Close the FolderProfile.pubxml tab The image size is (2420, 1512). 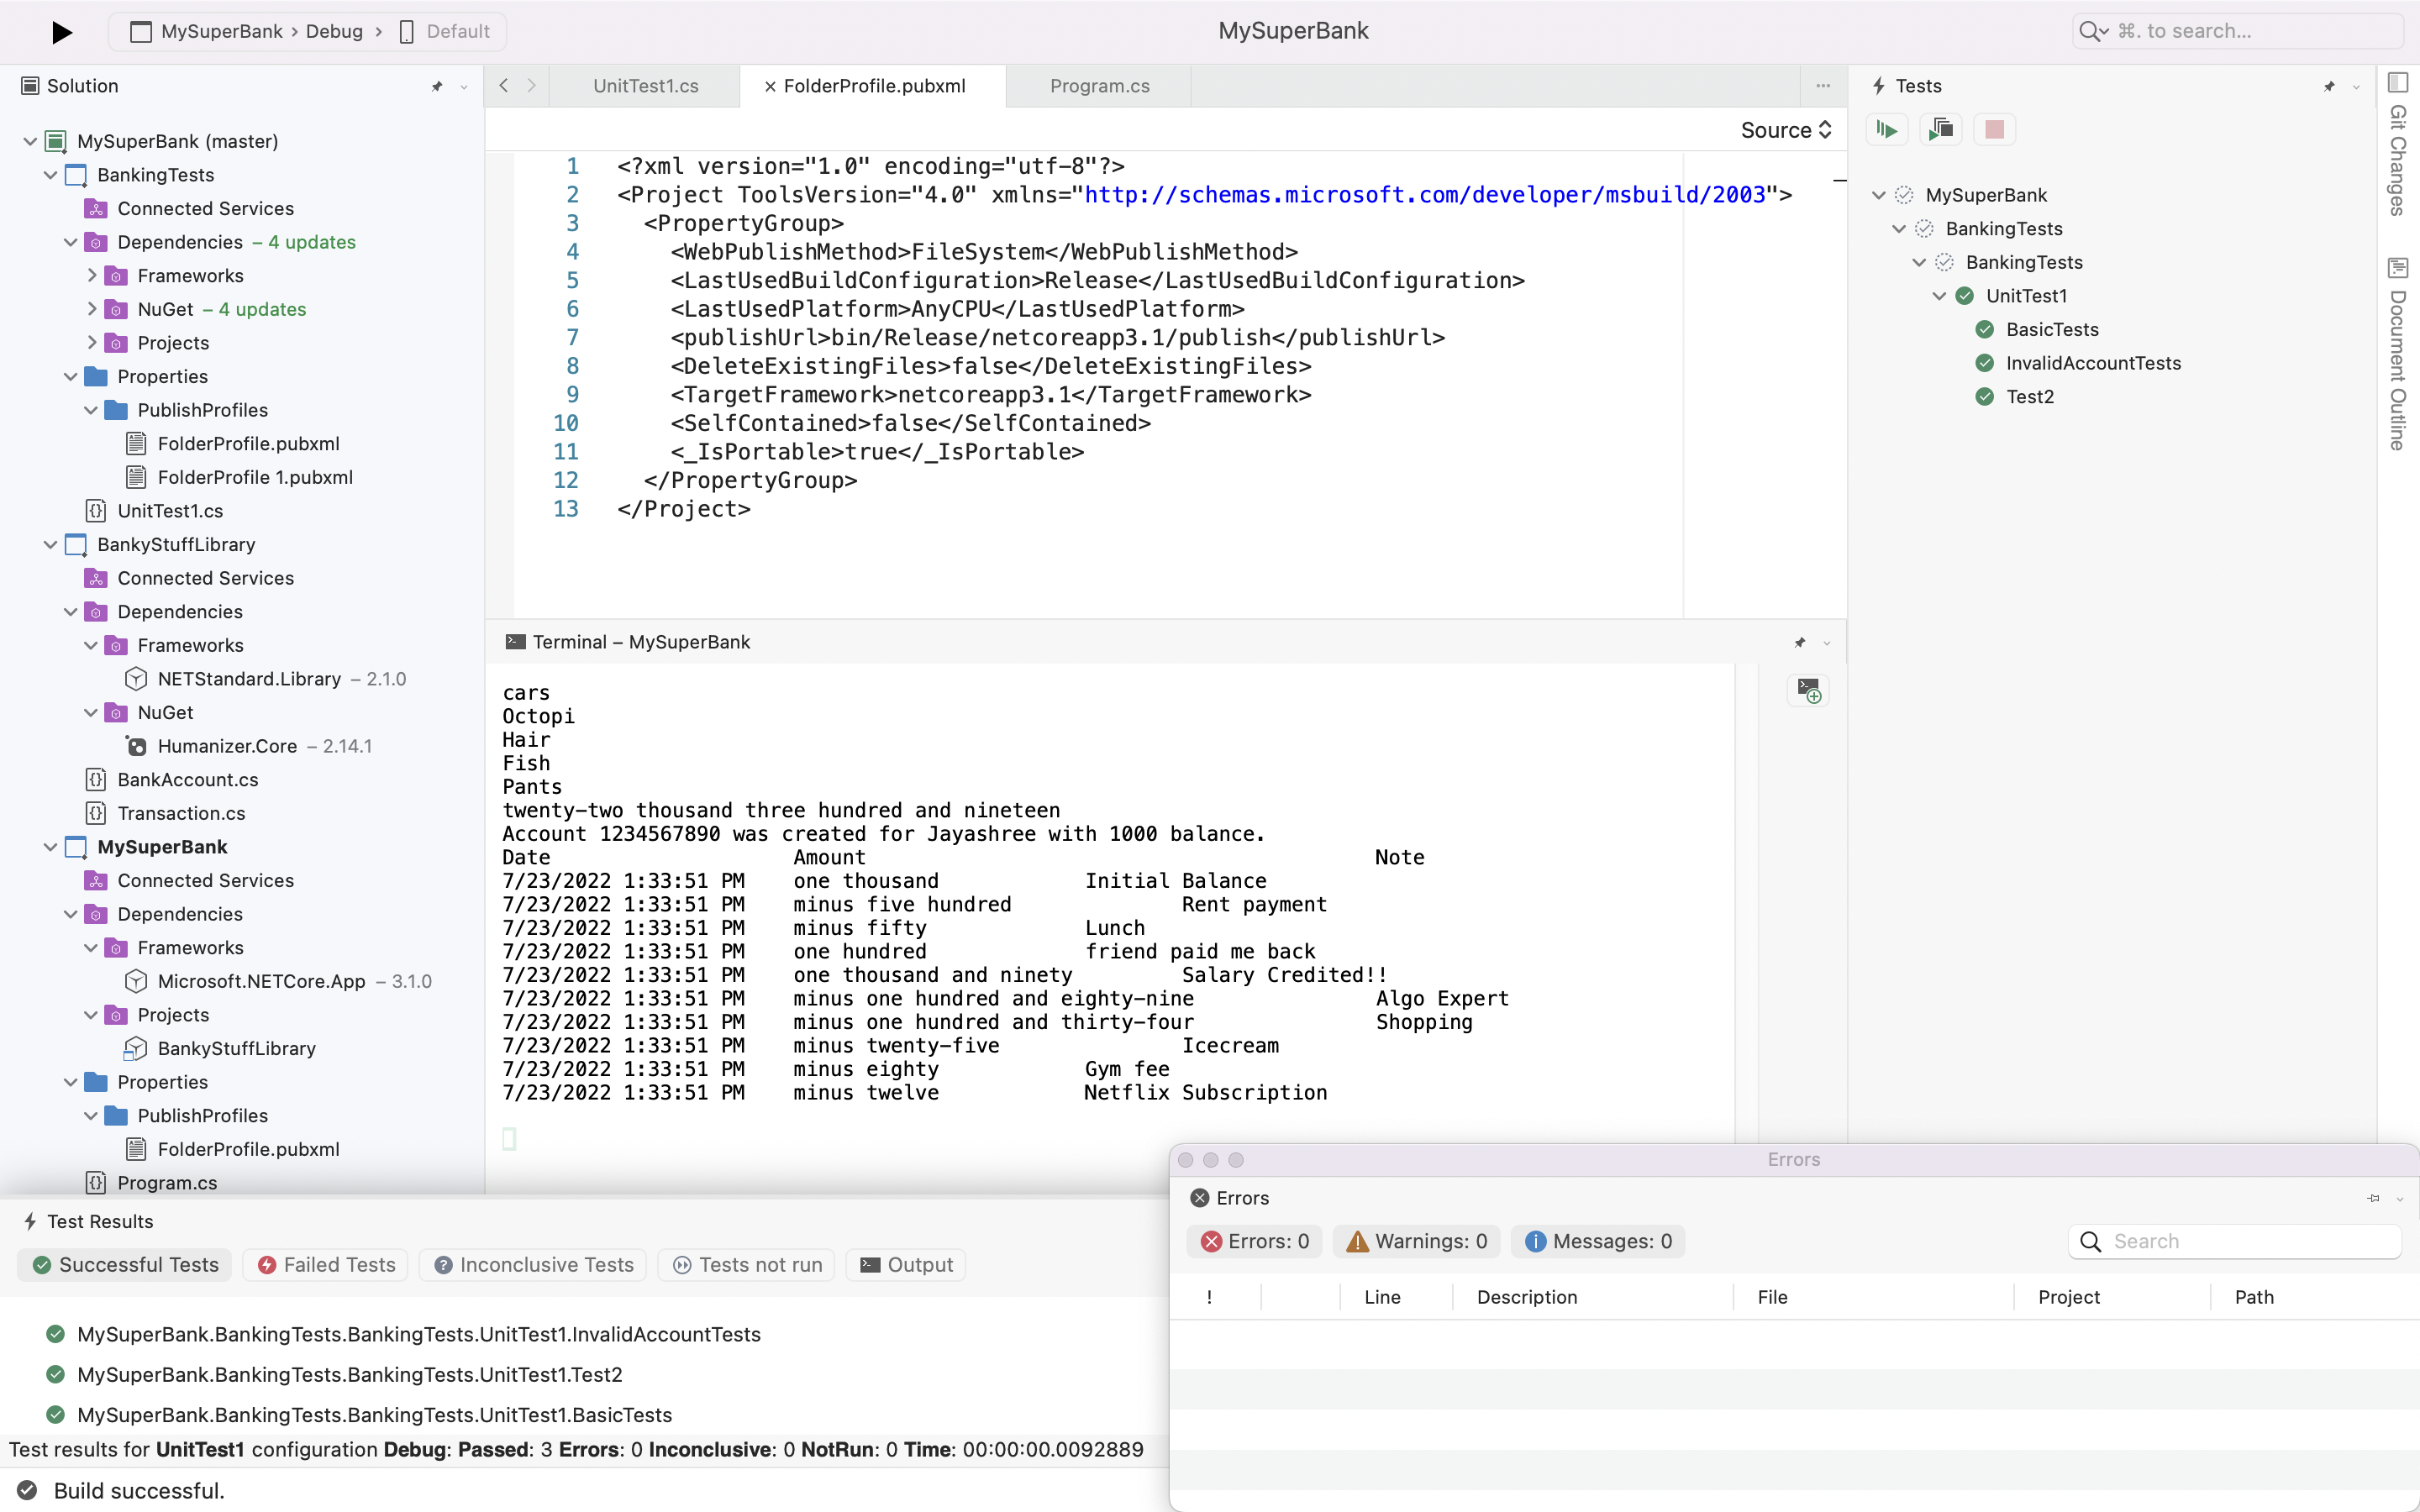pos(770,87)
